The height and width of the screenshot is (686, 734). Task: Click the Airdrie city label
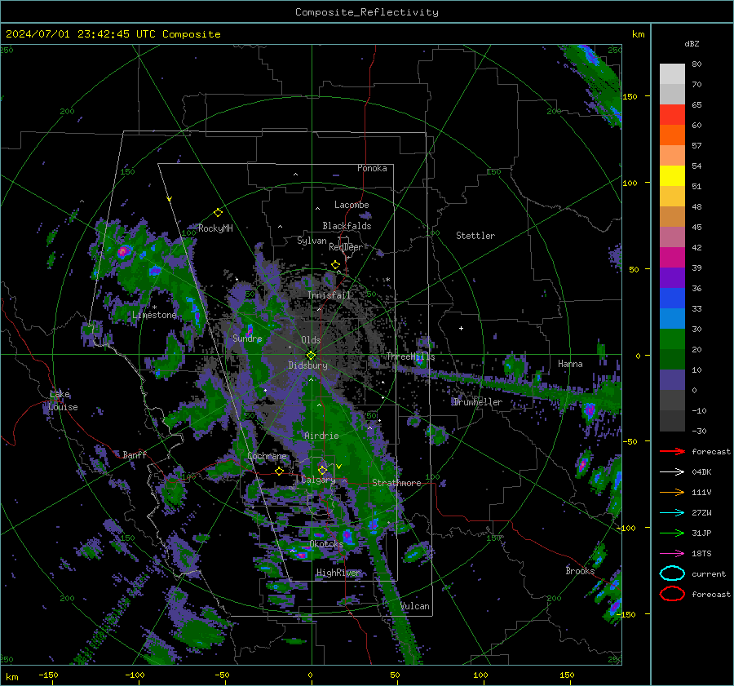(x=321, y=436)
